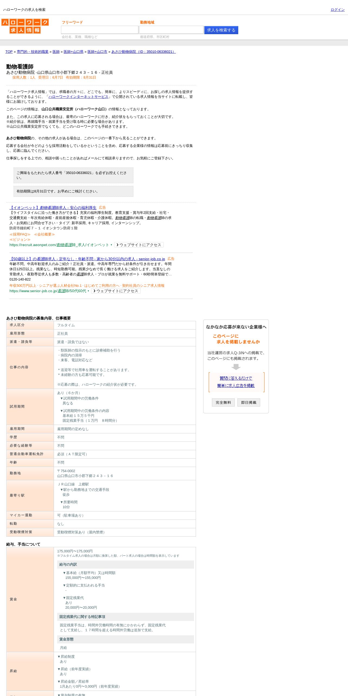
Task: Click 雇用期間の定めなし cell
Action: click(x=73, y=429)
